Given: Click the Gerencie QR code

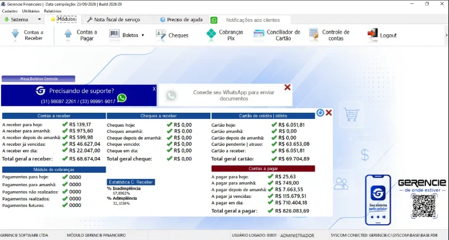Looking at the screenshot, I should coord(424,206).
